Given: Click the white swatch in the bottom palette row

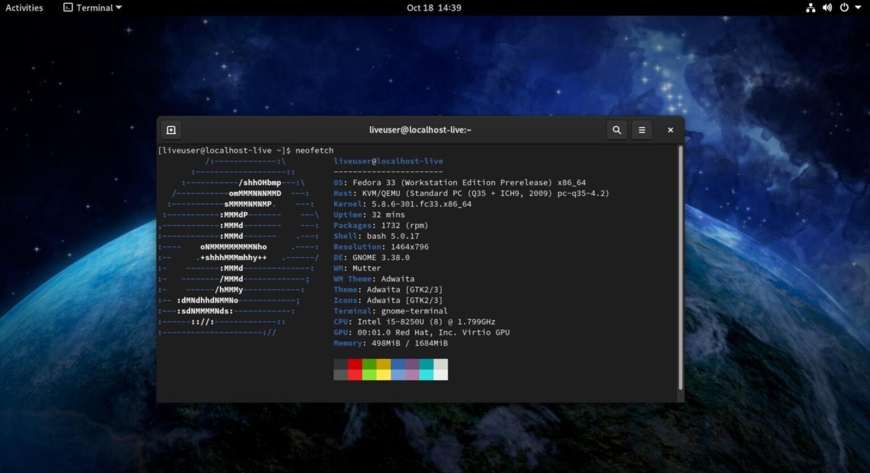Looking at the screenshot, I should [x=441, y=375].
